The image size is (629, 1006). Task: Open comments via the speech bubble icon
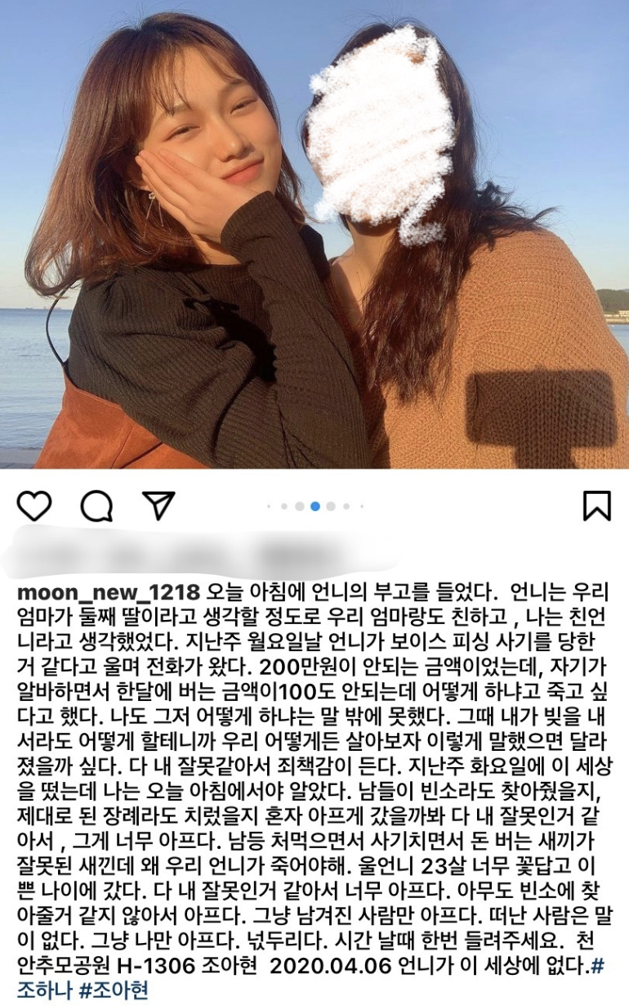96,506
